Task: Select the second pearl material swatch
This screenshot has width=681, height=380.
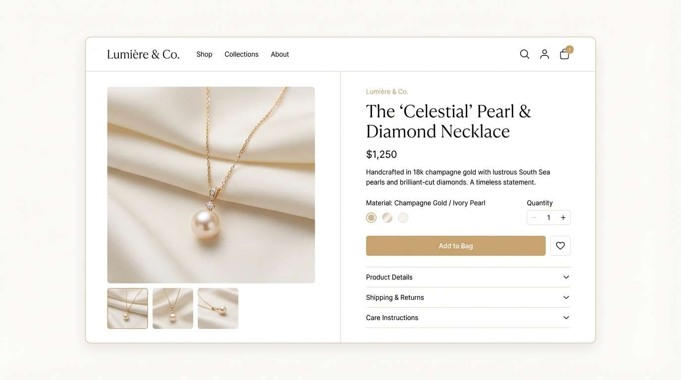Action: [387, 217]
